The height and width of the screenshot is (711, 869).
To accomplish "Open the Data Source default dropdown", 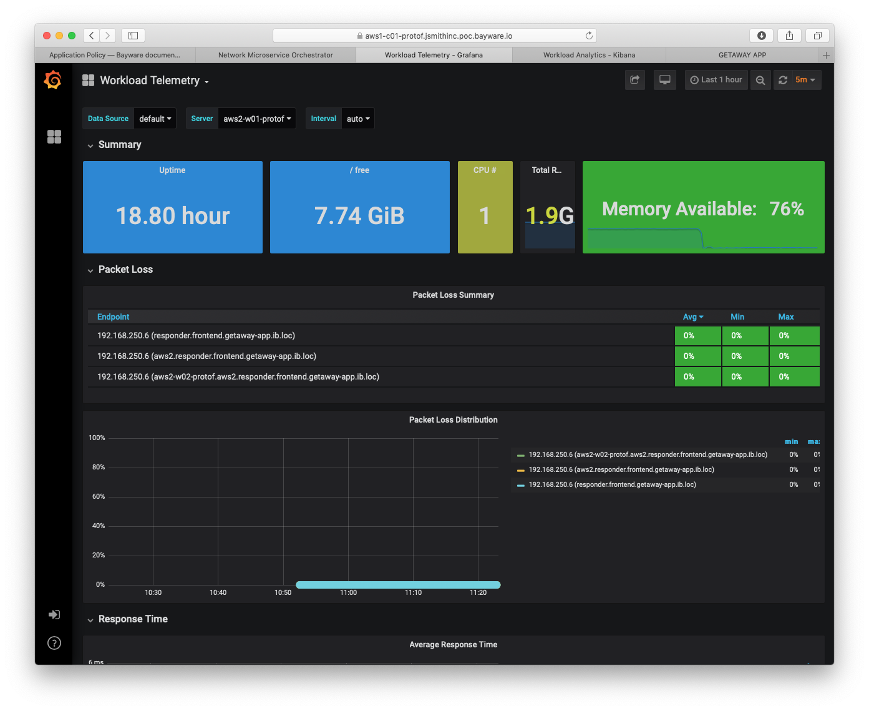I will [x=155, y=119].
